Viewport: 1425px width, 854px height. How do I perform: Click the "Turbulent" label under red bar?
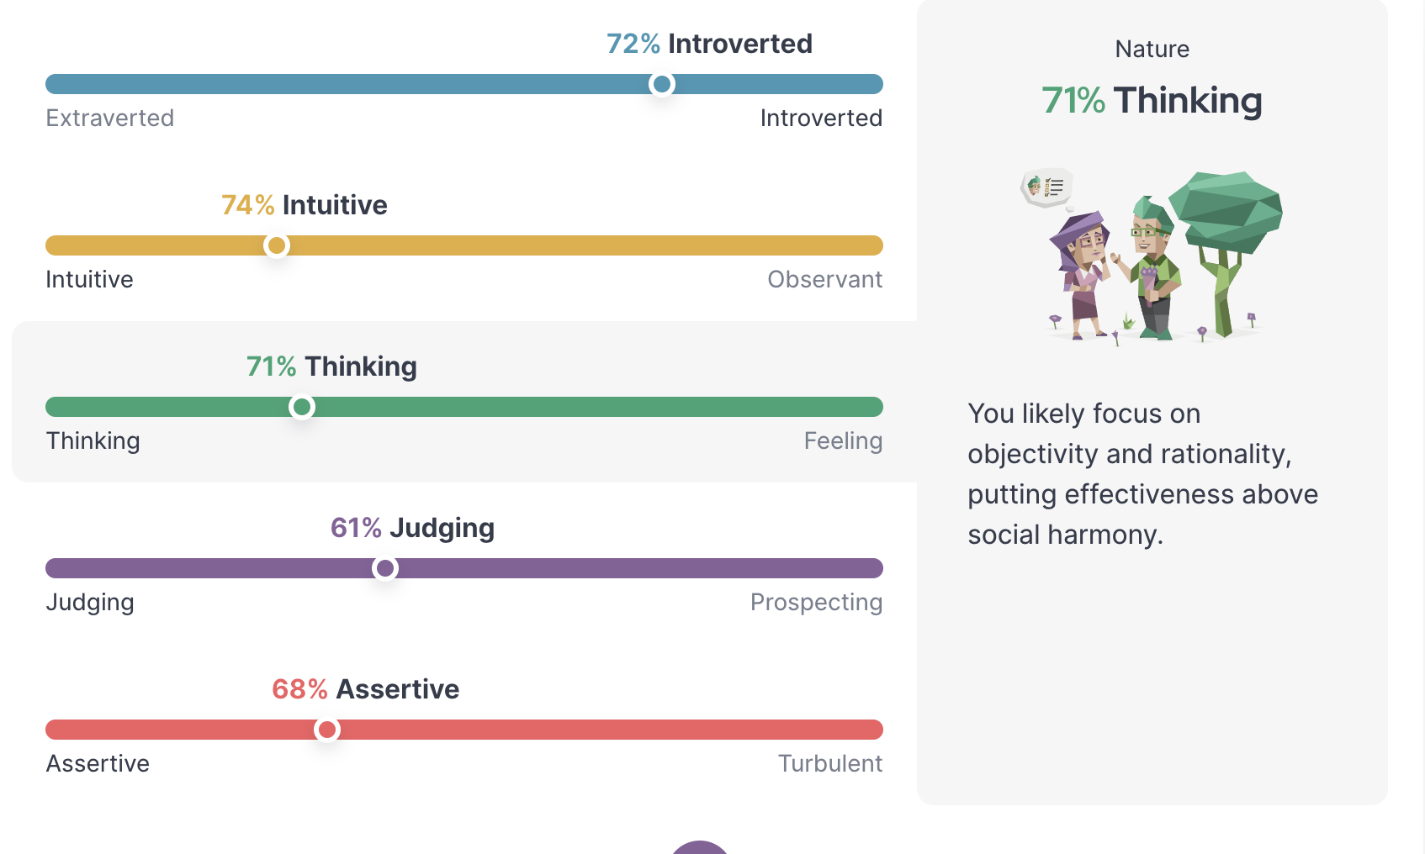coord(829,763)
